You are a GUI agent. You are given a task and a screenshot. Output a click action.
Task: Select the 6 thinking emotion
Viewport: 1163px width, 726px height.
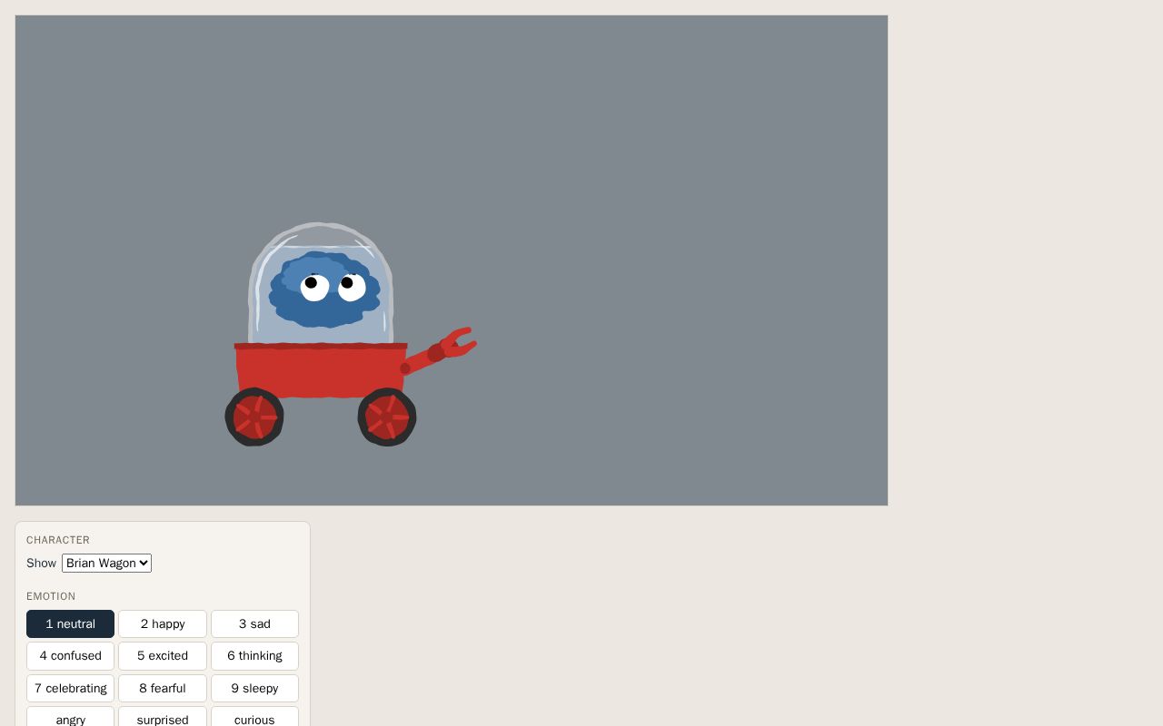tap(254, 655)
